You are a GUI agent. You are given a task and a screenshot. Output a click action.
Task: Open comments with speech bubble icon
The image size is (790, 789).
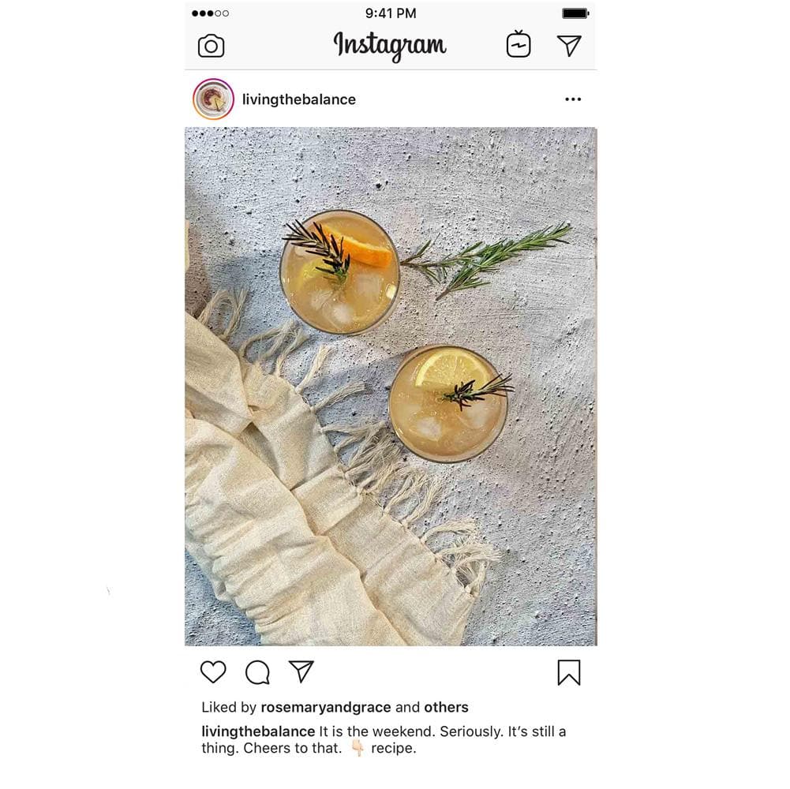pyautogui.click(x=257, y=672)
